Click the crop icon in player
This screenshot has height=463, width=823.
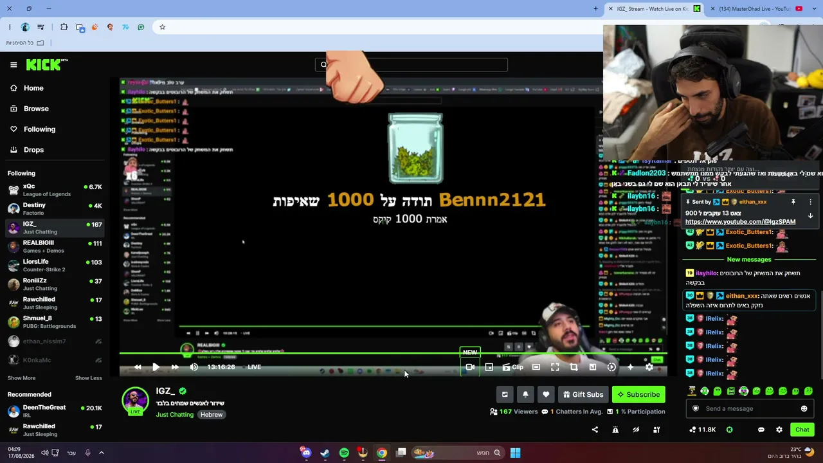pos(574,367)
